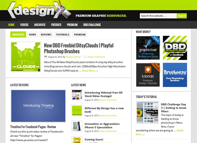Open Premium in the main navigation bar

pos(72,25)
